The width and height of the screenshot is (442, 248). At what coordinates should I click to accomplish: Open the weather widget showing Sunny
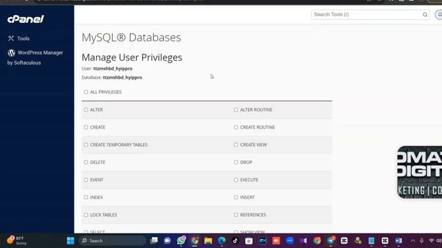pyautogui.click(x=17, y=240)
